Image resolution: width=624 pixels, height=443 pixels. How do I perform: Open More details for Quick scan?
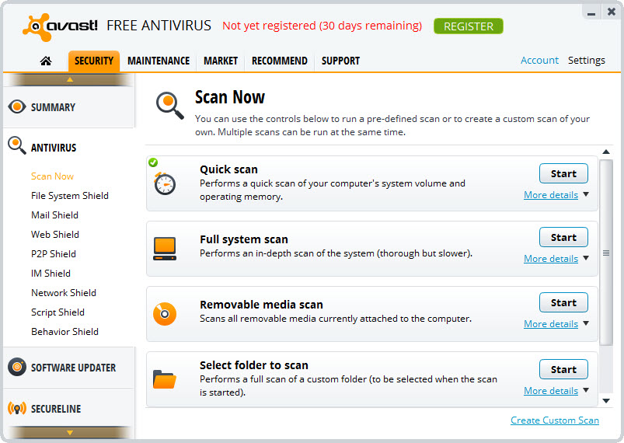point(551,195)
